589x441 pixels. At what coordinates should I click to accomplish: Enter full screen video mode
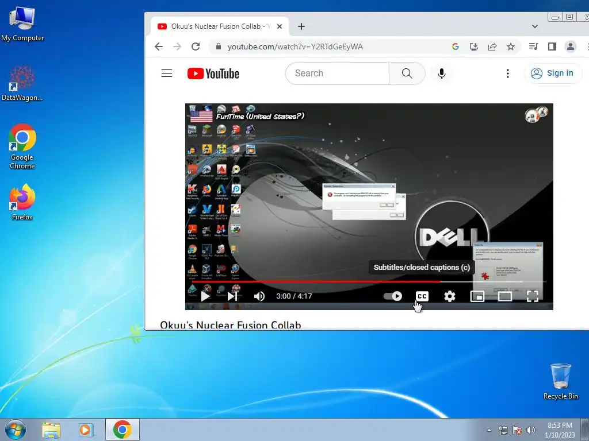(x=533, y=296)
